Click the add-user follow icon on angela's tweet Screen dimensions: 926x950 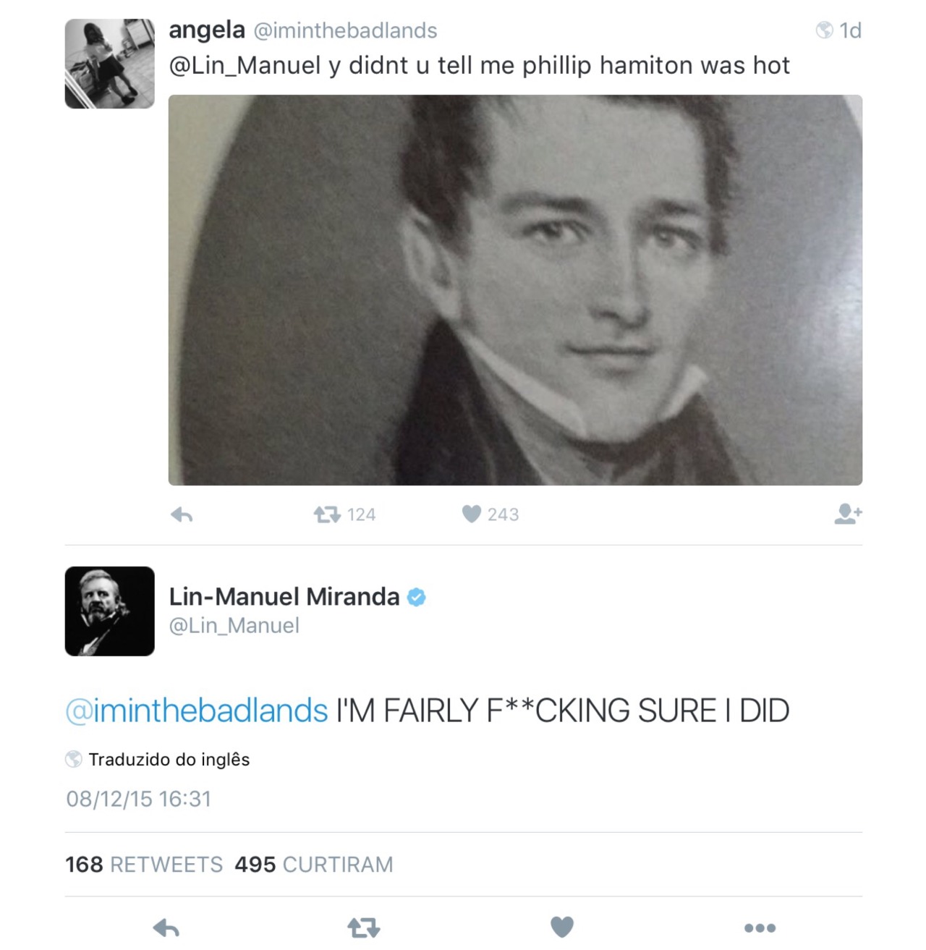[x=847, y=514]
